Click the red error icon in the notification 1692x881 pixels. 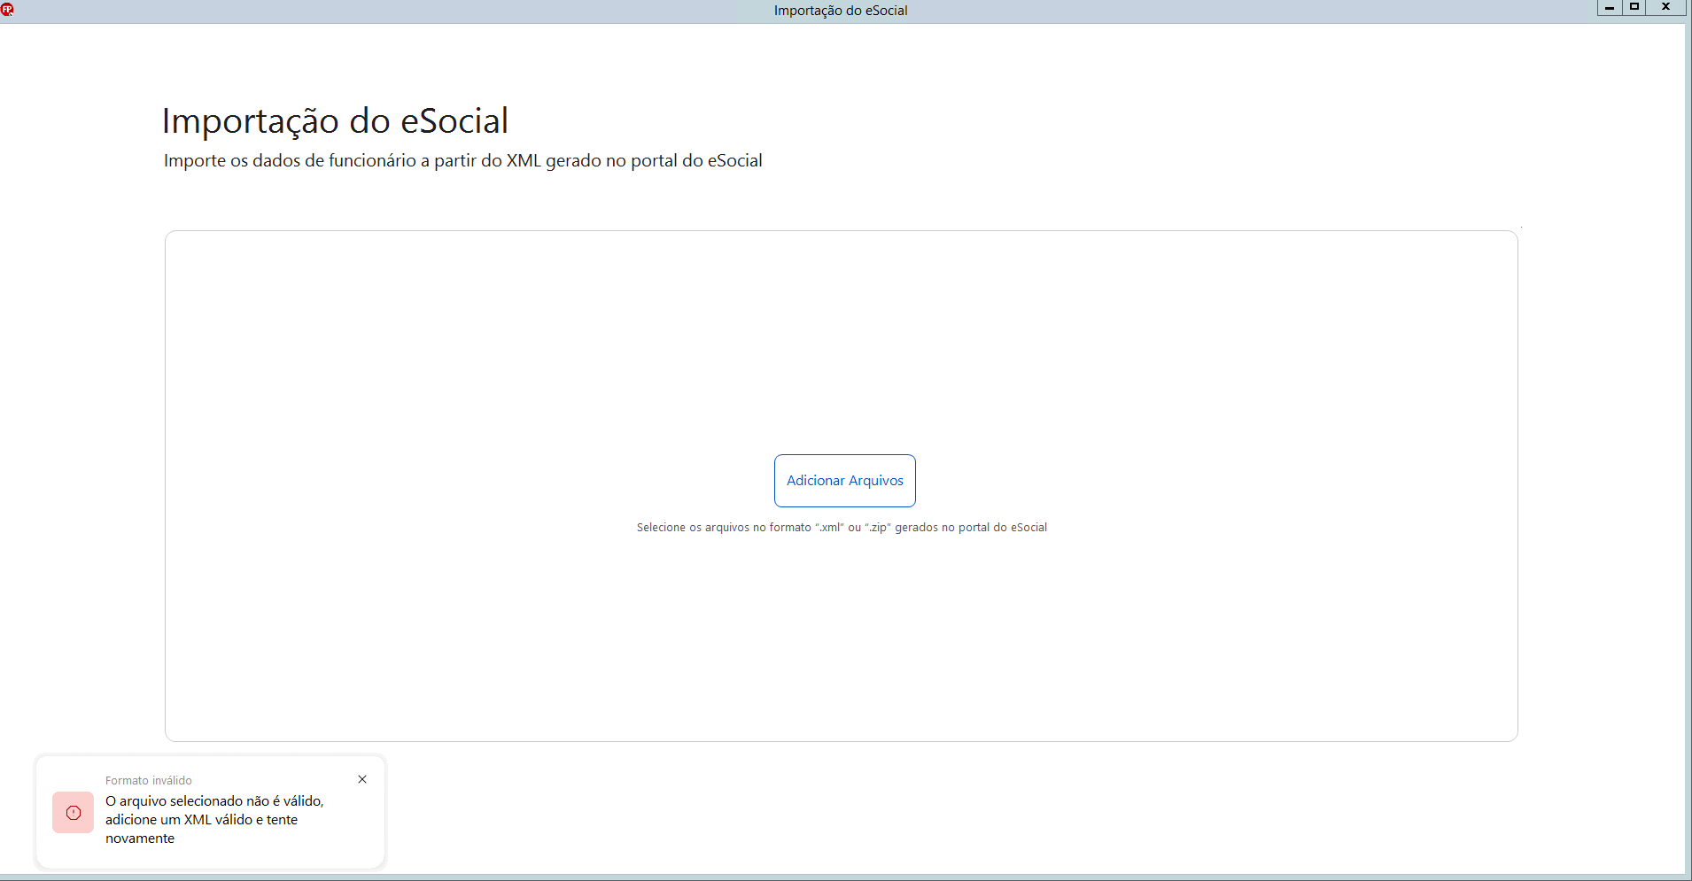pos(74,813)
